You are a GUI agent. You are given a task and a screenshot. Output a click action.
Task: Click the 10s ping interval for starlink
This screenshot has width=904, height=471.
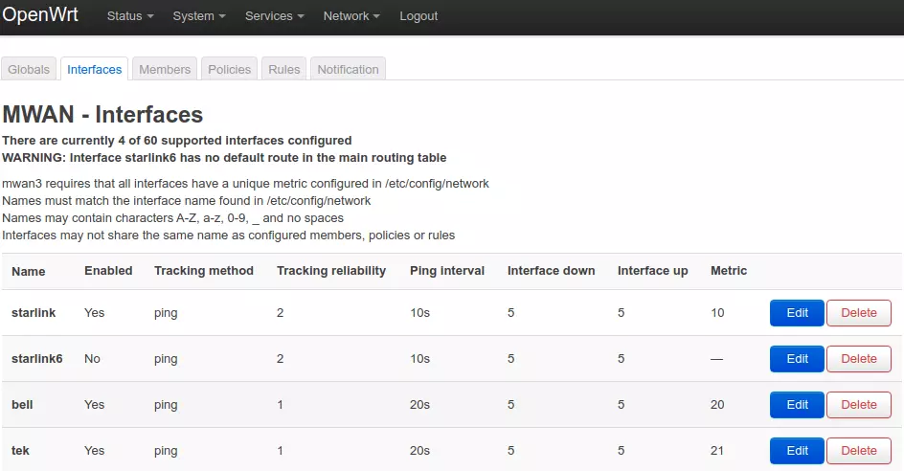coord(419,313)
